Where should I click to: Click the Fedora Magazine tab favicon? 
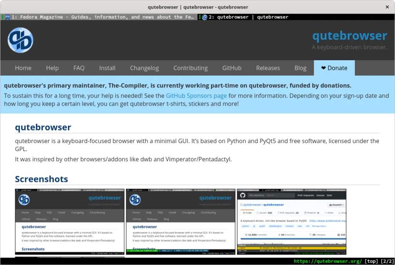tap(7, 17)
